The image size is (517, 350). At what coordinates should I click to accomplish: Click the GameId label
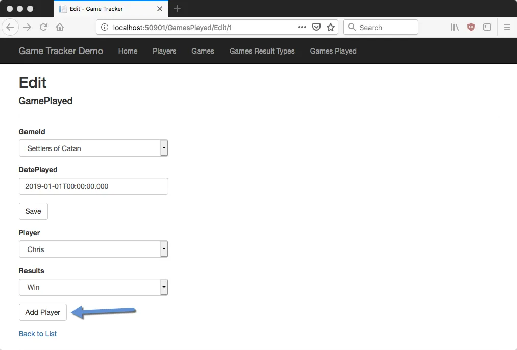(32, 132)
